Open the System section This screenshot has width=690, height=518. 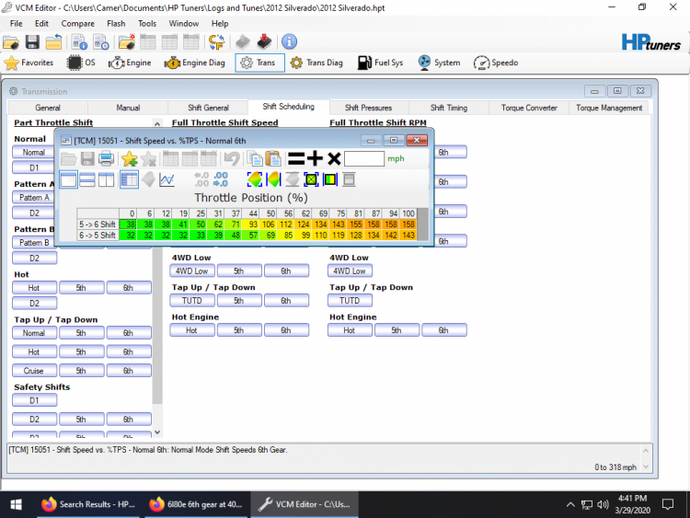click(439, 63)
